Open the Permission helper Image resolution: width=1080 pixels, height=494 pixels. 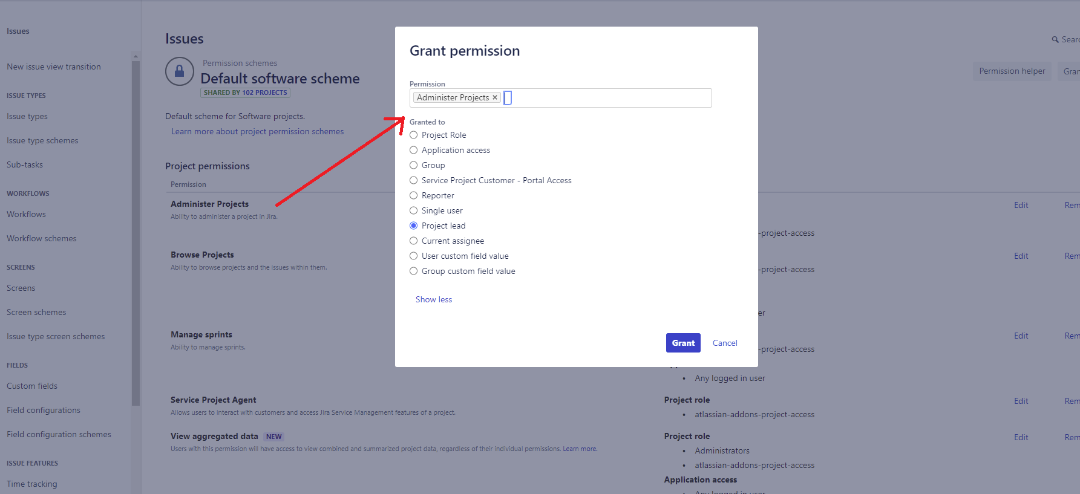[x=1012, y=71]
